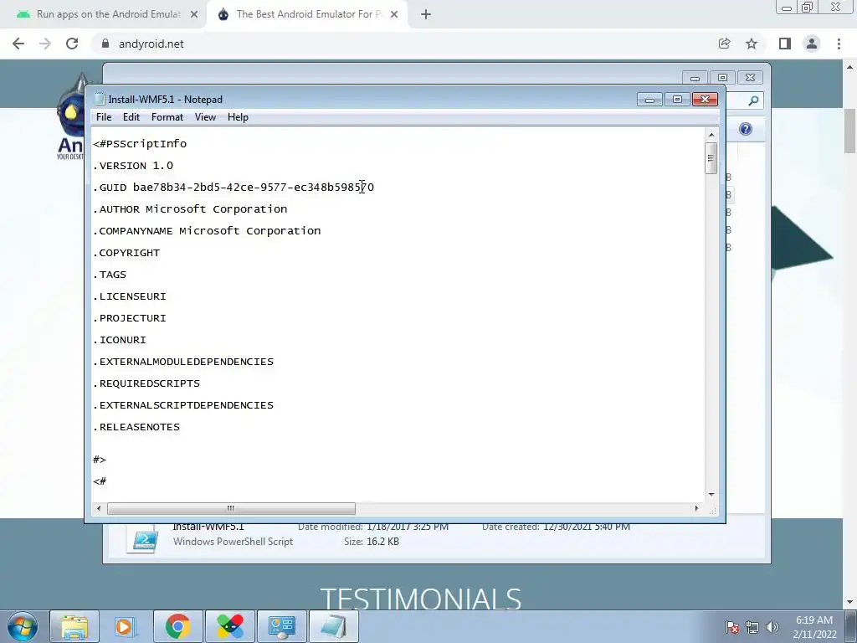Viewport: 857px width, 643px height.
Task: Maximize the Explorer window behind Notepad
Action: (x=722, y=78)
